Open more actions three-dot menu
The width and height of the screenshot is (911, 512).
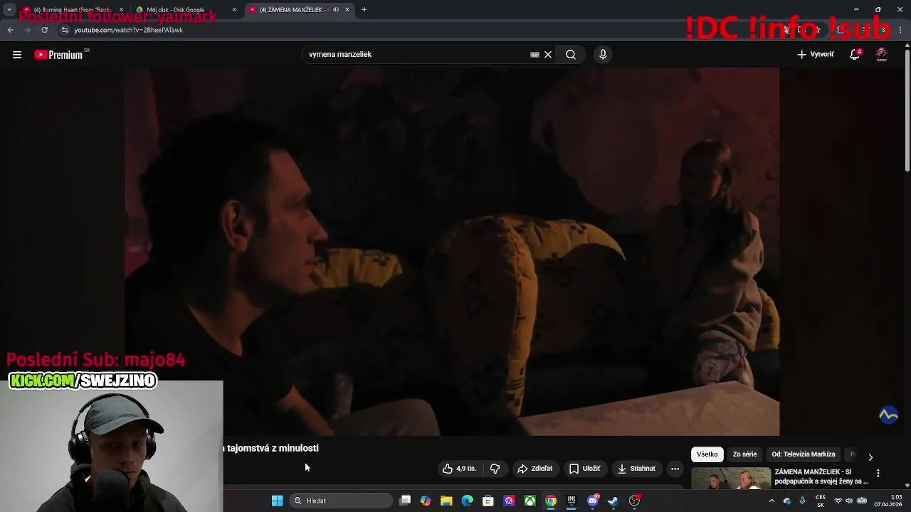click(x=675, y=469)
